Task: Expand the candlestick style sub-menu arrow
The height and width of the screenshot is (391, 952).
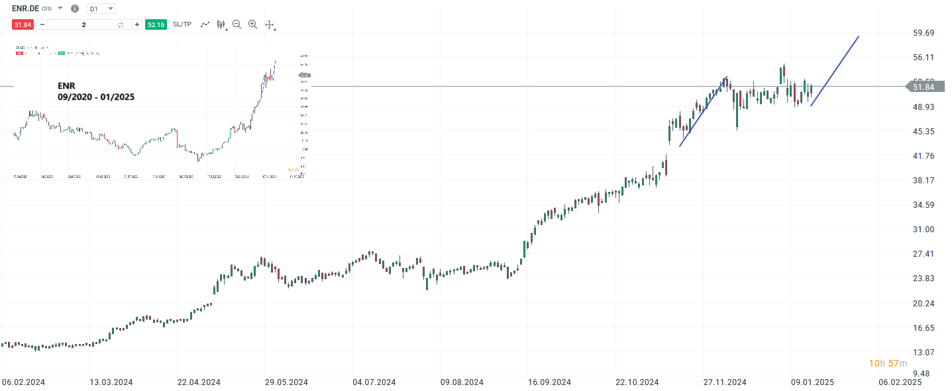Action: (225, 28)
